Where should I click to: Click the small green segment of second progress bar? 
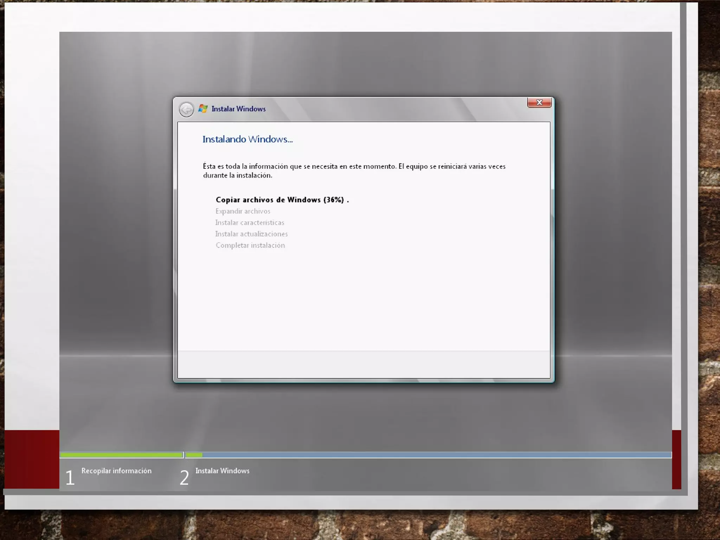point(194,455)
